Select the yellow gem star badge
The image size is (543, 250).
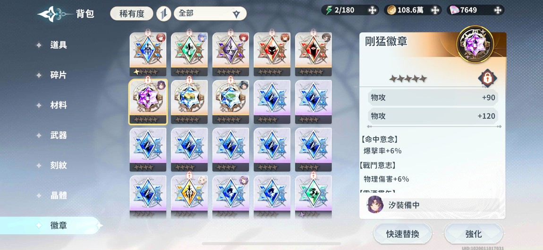[x=189, y=102]
